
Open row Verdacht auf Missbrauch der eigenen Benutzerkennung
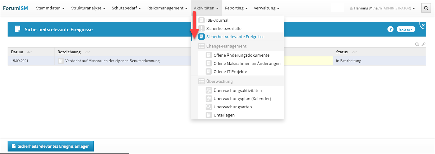pyautogui.click(x=112, y=61)
